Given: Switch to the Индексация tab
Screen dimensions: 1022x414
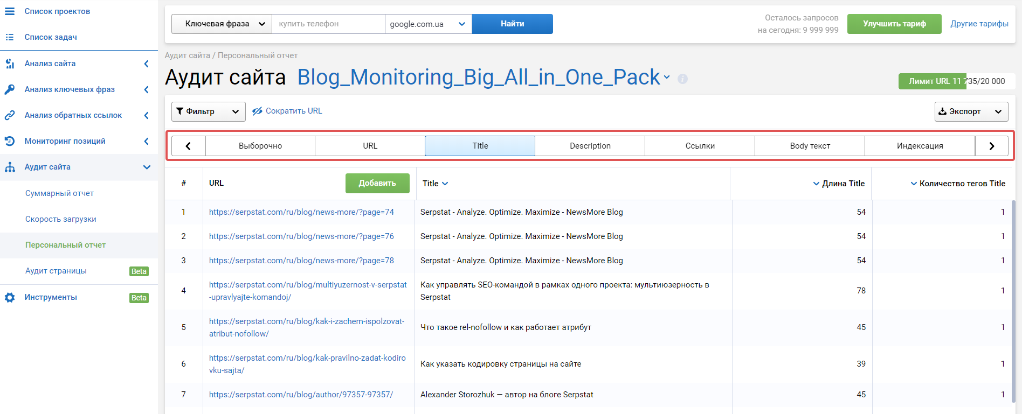Looking at the screenshot, I should pyautogui.click(x=920, y=146).
